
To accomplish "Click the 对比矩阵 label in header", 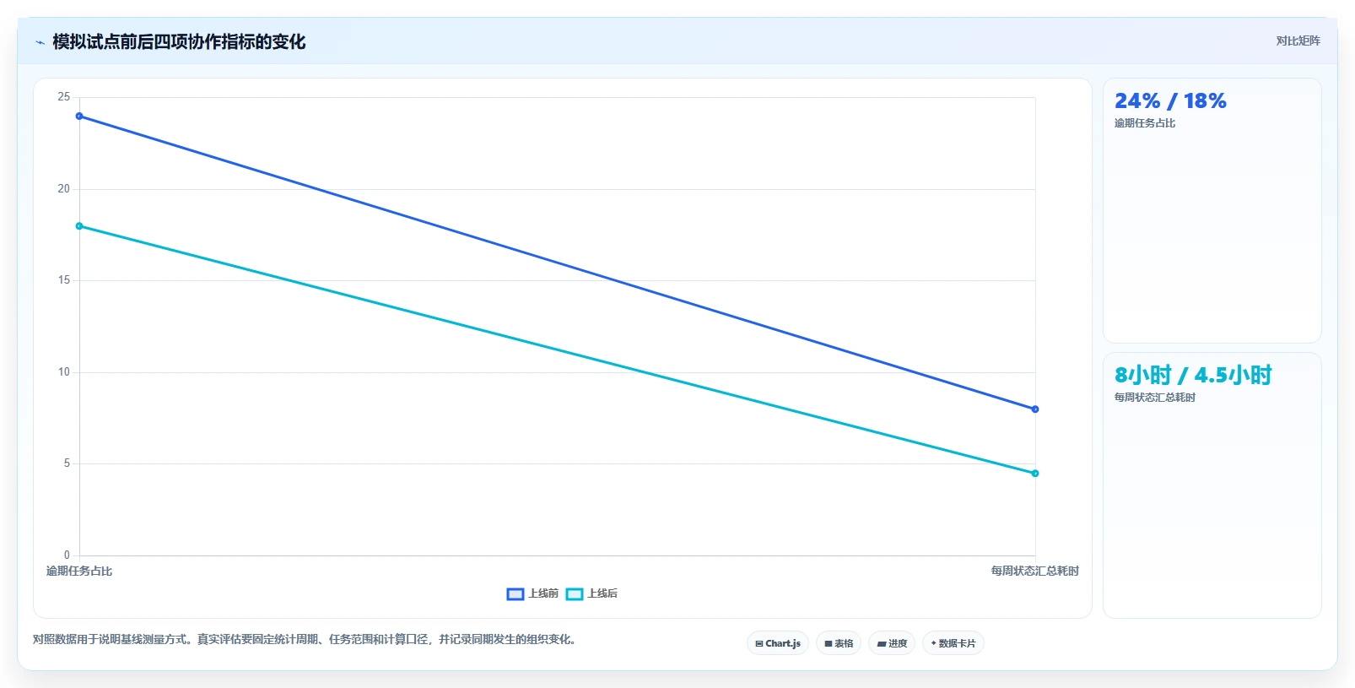I will [1298, 41].
